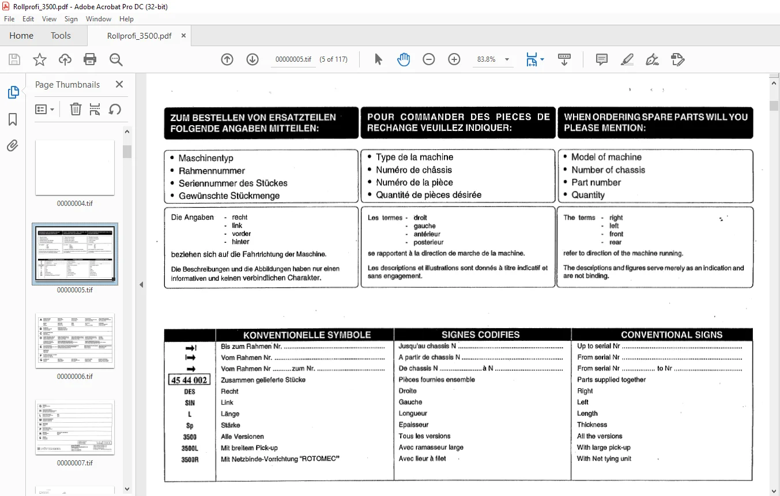
Task: Switch to the Tools tab
Action: 61,35
